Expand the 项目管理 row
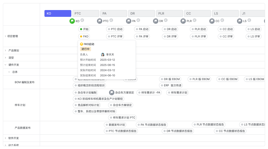Viewport: 268px width, 149px height. (x=5, y=36)
